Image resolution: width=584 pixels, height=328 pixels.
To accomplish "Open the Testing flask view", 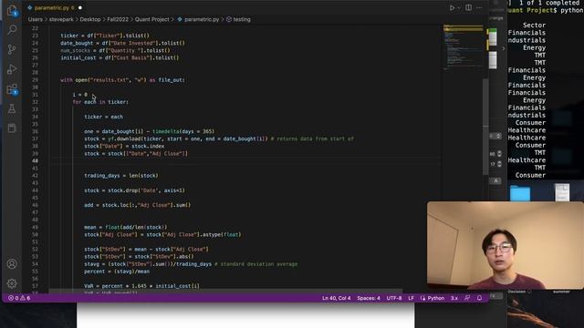I will click(x=12, y=108).
